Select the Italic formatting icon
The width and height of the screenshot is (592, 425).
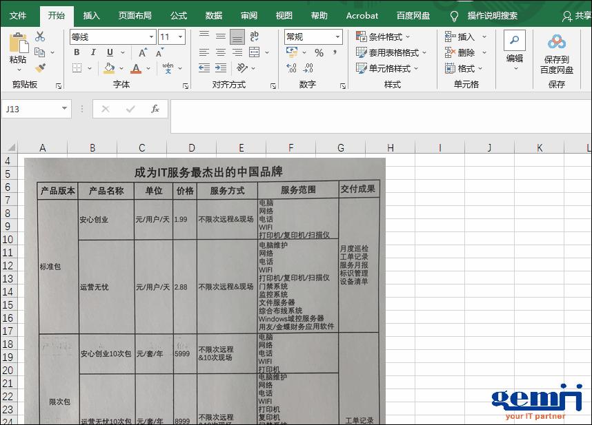[93, 52]
